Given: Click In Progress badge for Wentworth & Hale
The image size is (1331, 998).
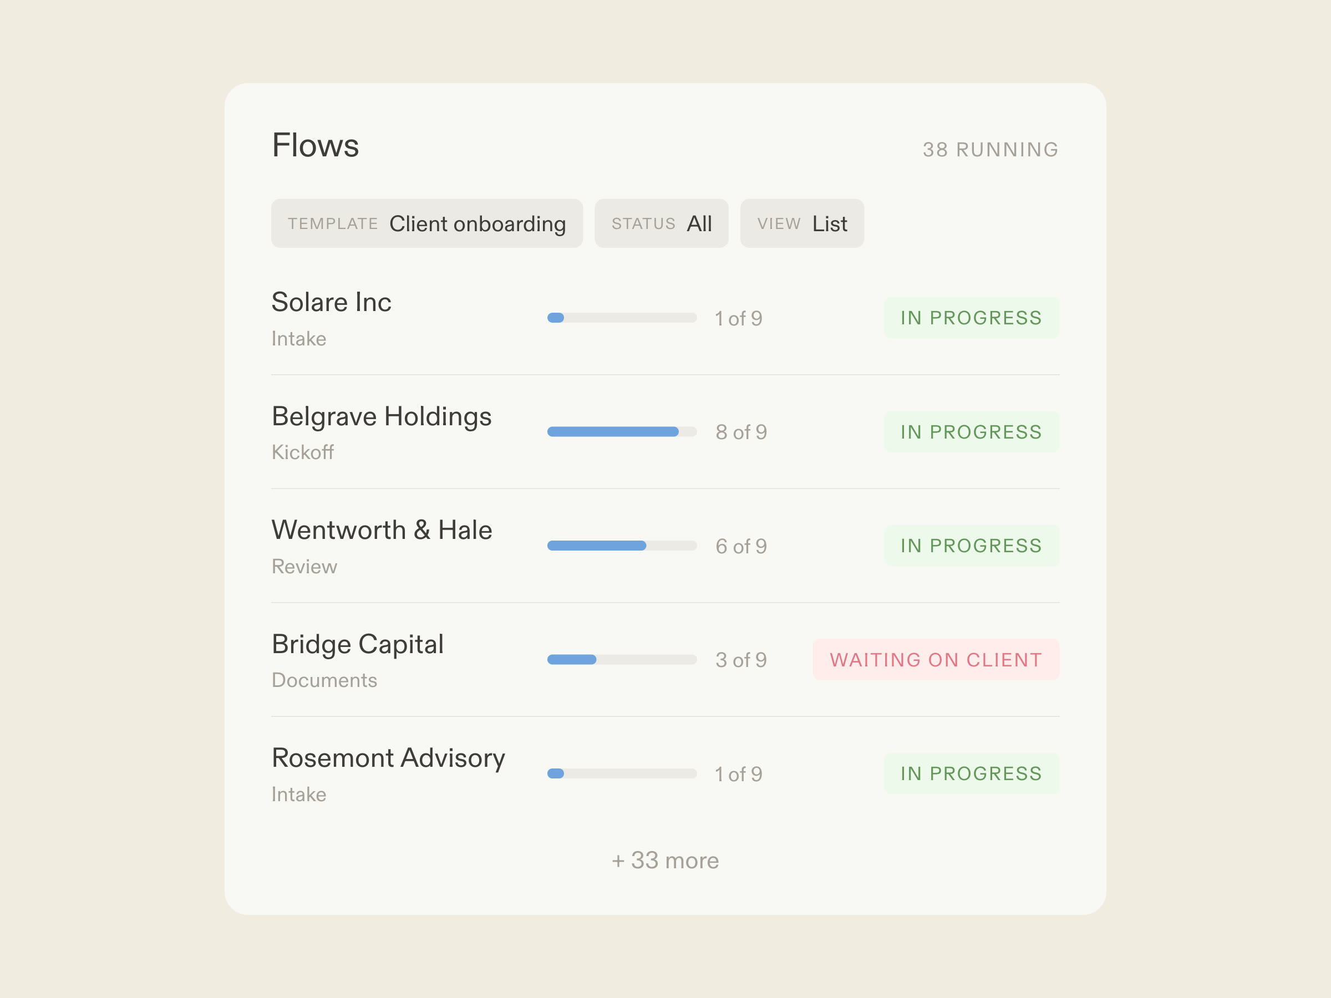Looking at the screenshot, I should (x=971, y=546).
